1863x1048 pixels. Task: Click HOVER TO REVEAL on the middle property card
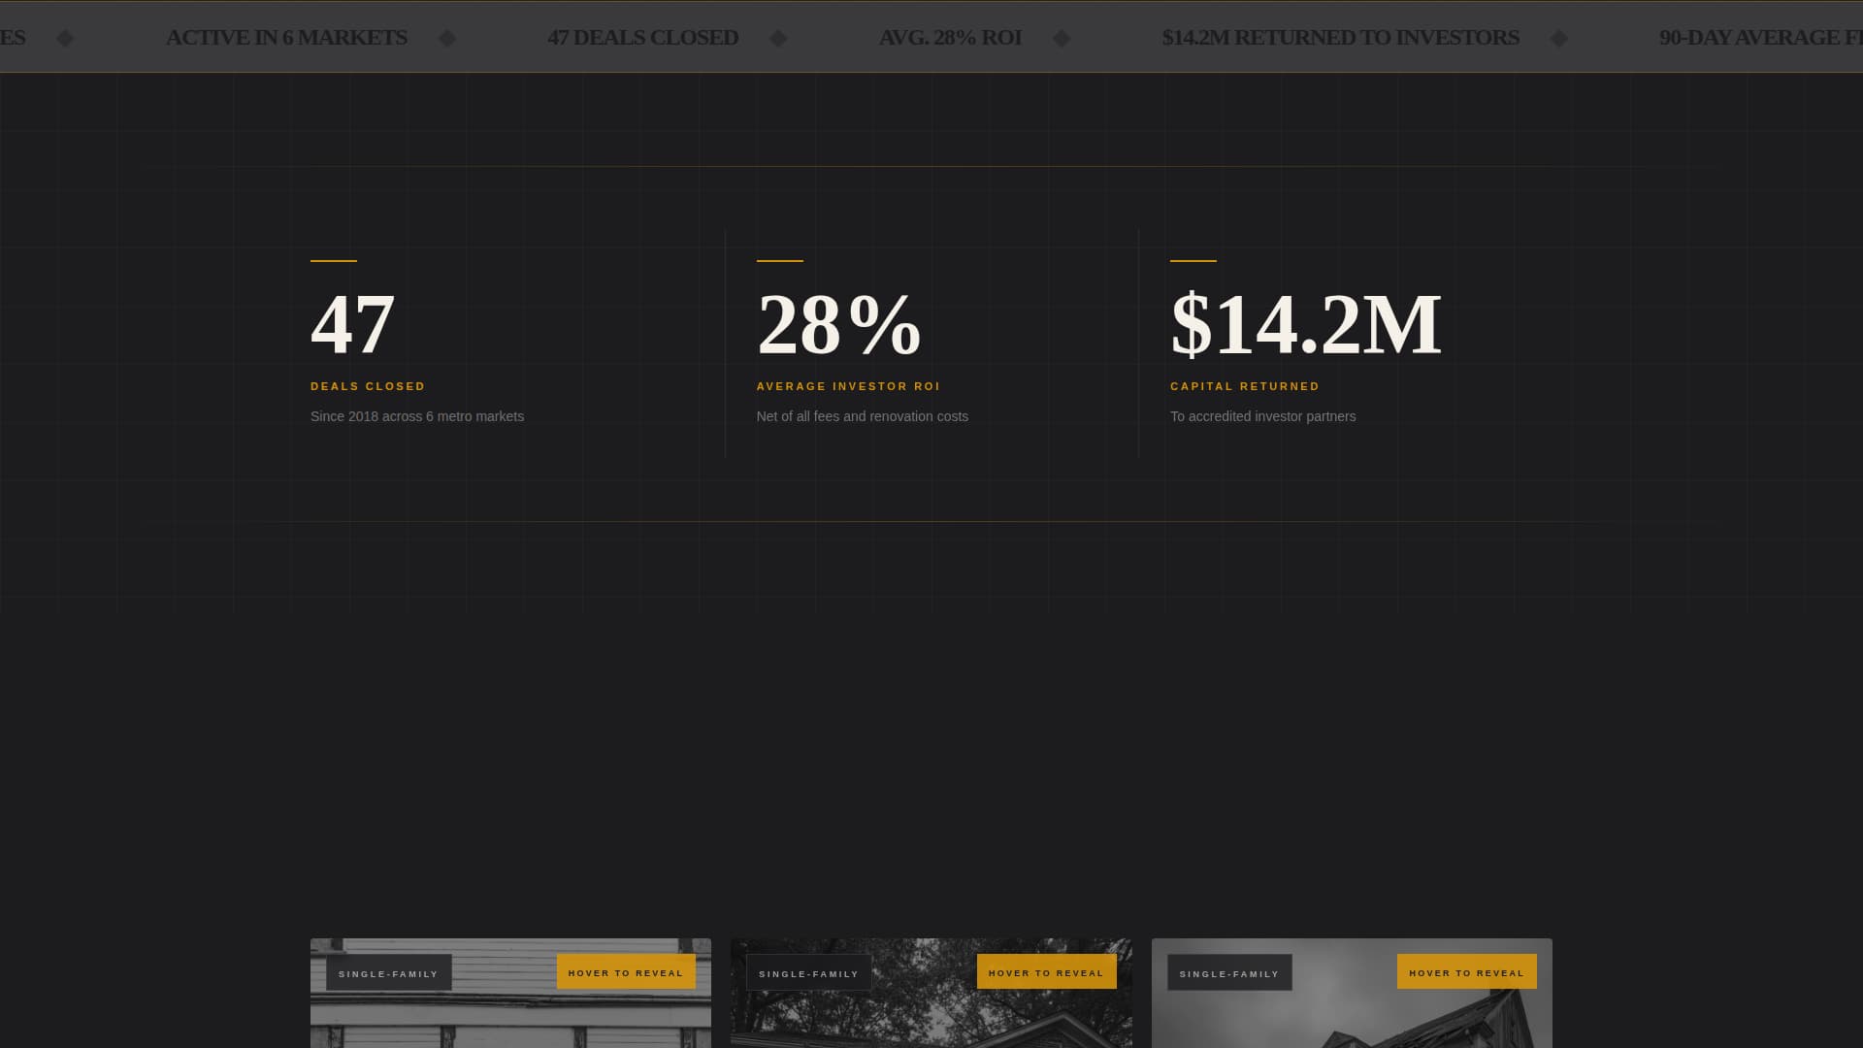point(1046,971)
